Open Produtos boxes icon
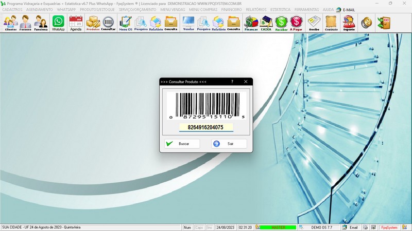Viewport: 412px width, 231px height. click(x=93, y=23)
